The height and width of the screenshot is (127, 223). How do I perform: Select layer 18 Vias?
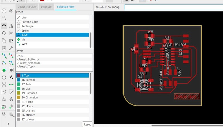52,89
